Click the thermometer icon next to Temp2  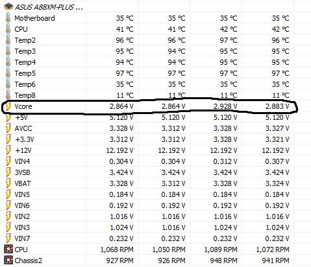[x=8, y=40]
